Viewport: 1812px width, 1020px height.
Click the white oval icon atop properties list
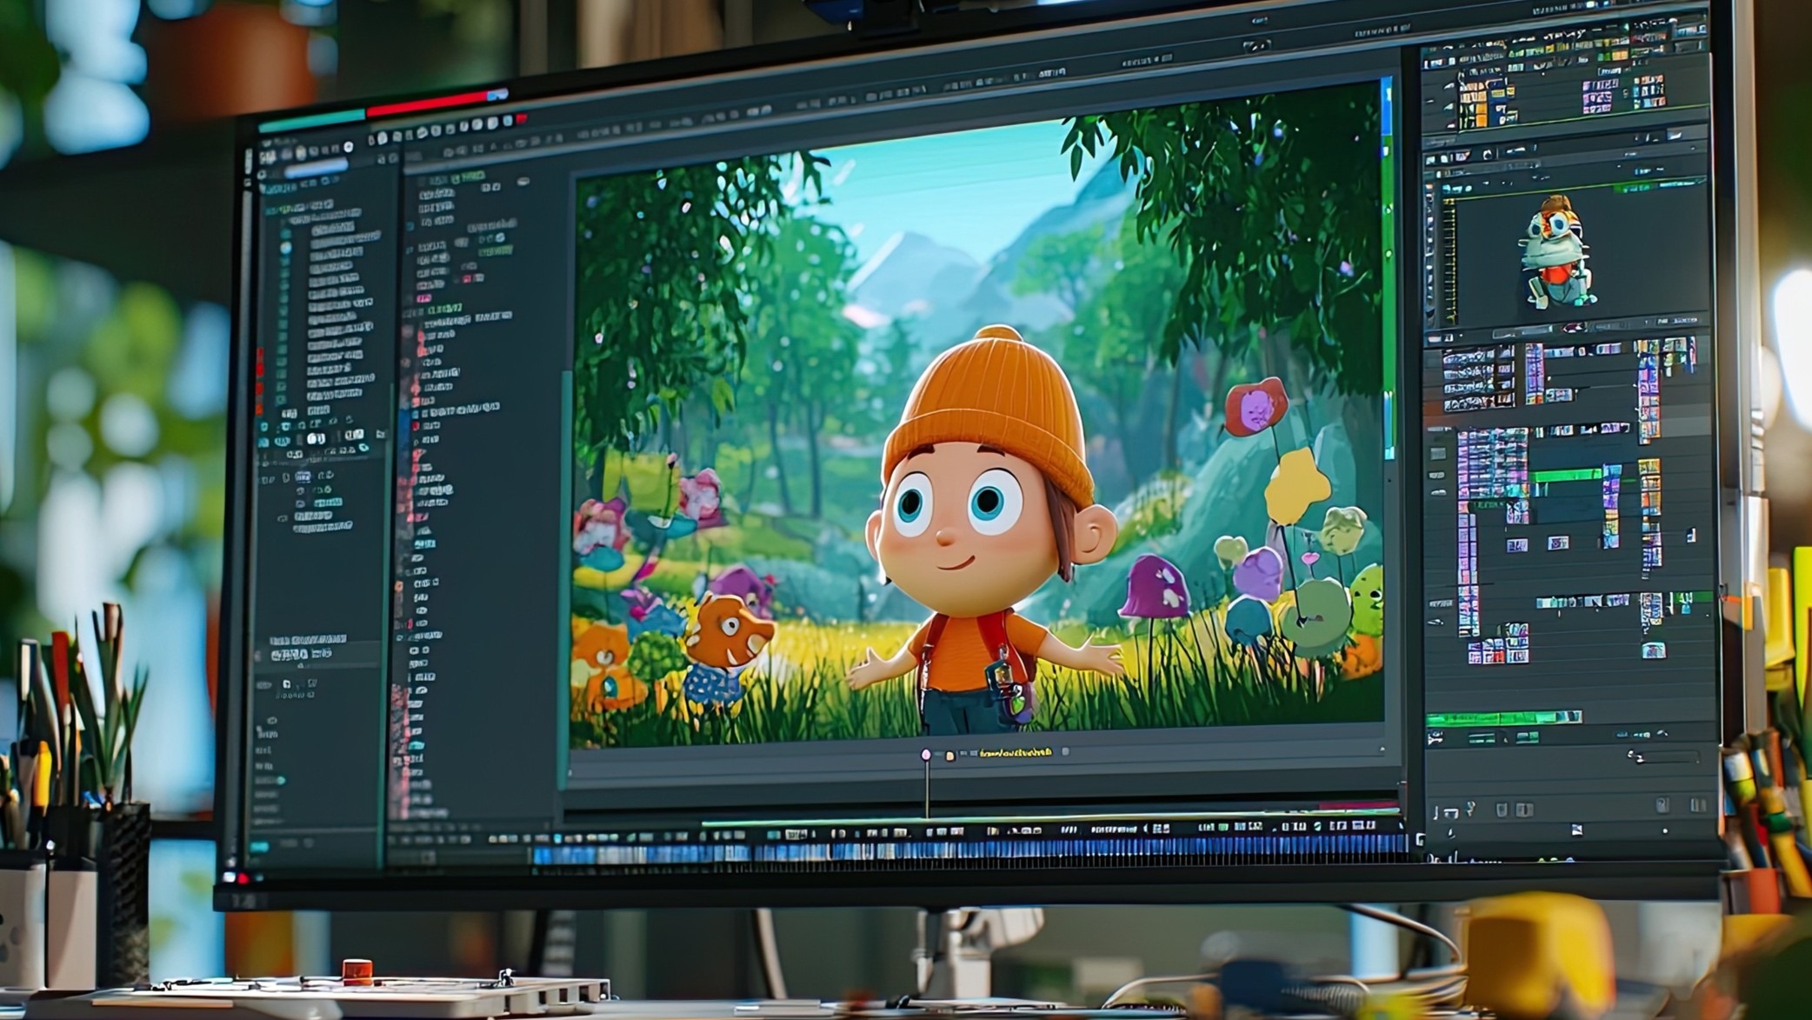(x=523, y=182)
